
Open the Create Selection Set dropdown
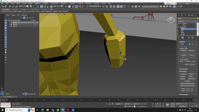click(x=95, y=6)
